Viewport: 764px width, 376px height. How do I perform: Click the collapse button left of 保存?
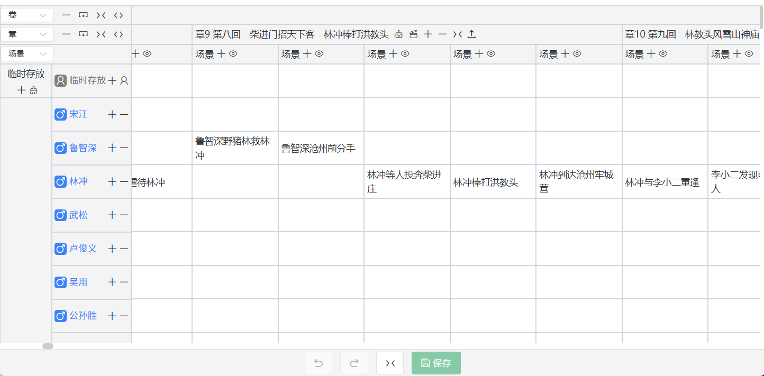click(390, 363)
